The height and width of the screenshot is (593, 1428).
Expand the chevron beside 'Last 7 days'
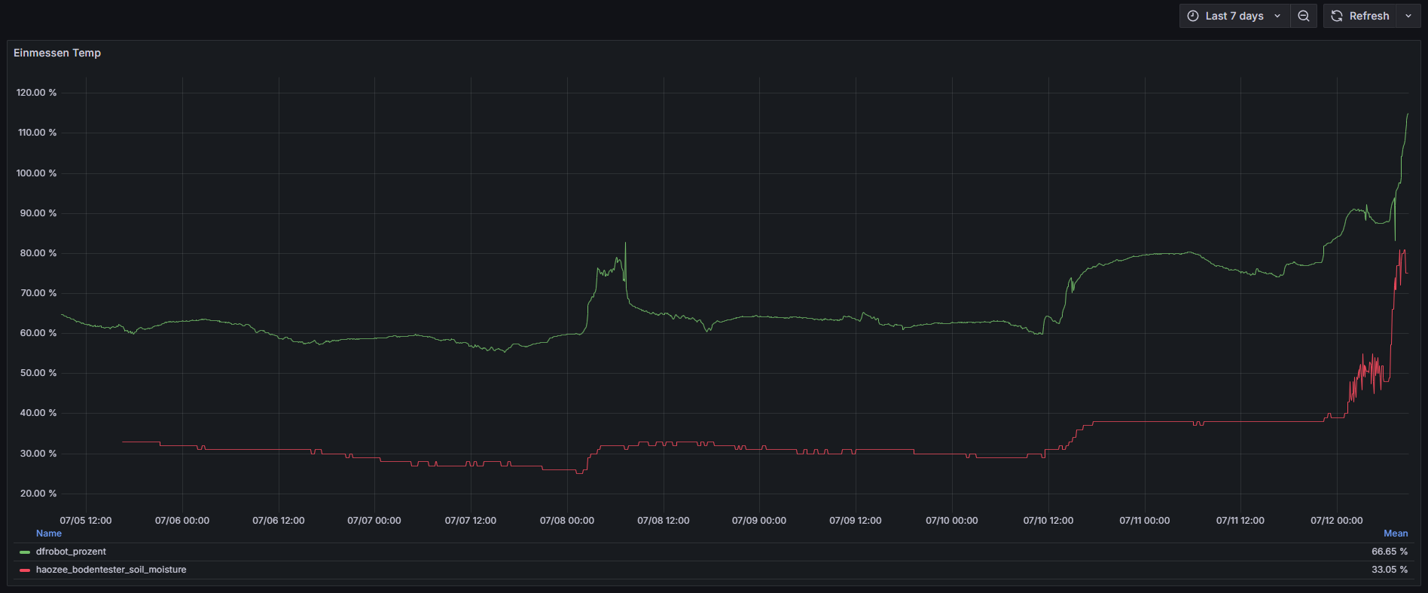tap(1277, 16)
